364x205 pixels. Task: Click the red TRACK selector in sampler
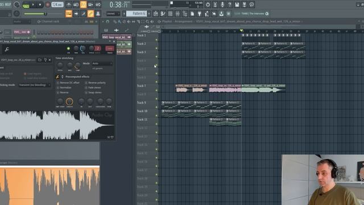pos(110,48)
